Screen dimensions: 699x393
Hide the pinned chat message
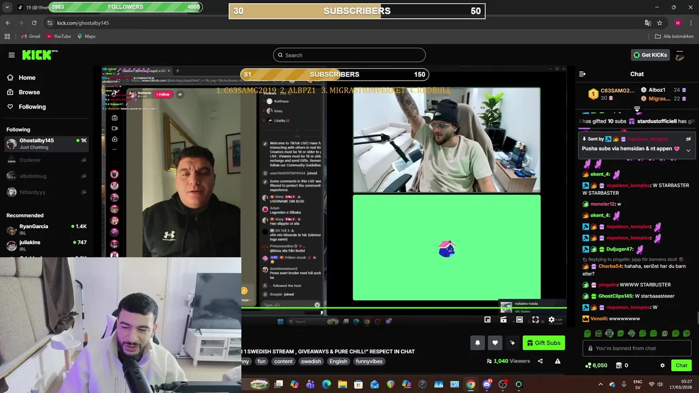pyautogui.click(x=688, y=139)
